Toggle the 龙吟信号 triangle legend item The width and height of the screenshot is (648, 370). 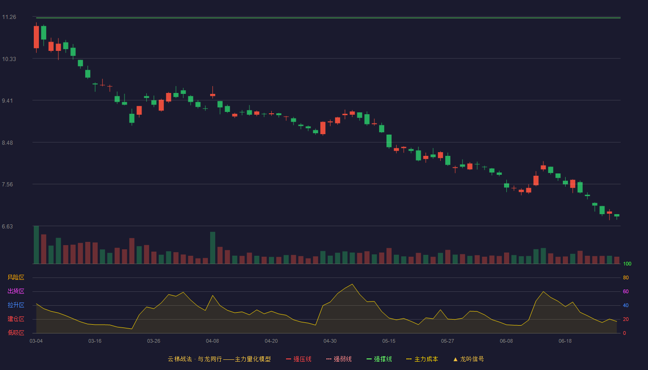click(x=468, y=359)
